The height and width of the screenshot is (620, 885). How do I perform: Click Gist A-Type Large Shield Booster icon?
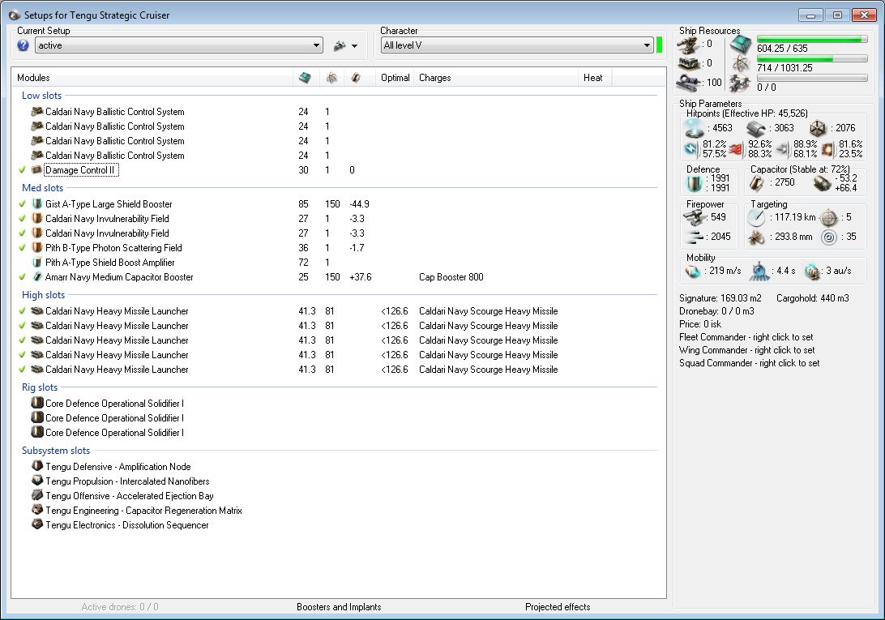coord(37,204)
